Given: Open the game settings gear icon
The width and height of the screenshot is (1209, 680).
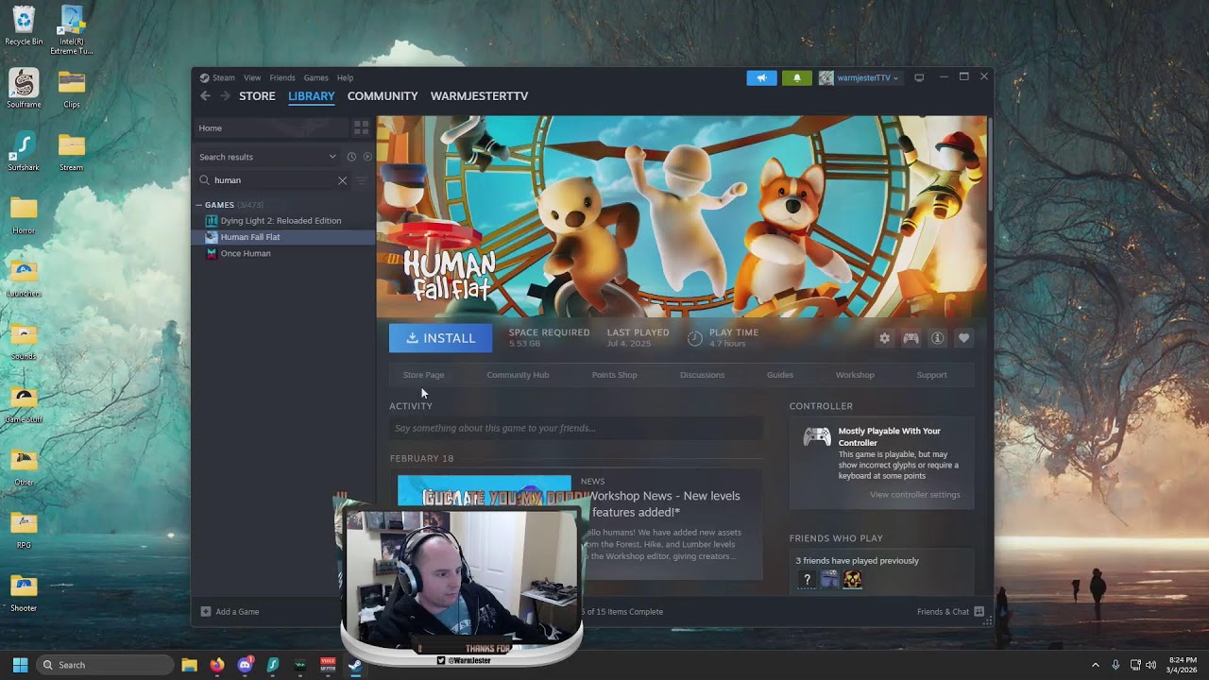Looking at the screenshot, I should pyautogui.click(x=884, y=338).
